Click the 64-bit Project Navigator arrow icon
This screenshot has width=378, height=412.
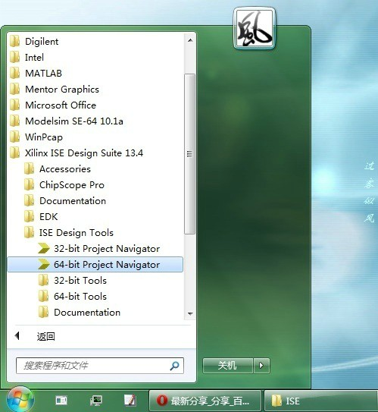pyautogui.click(x=43, y=264)
